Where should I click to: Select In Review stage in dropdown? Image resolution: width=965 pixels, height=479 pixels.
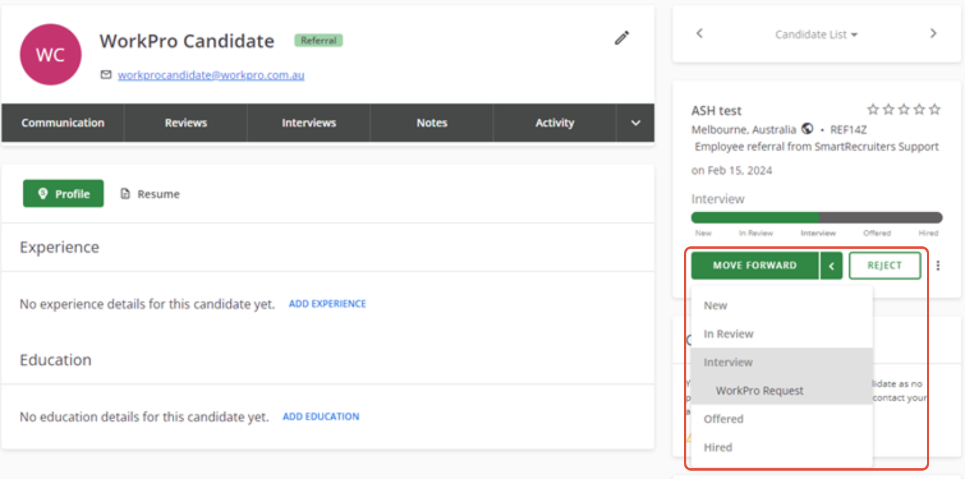[781, 333]
